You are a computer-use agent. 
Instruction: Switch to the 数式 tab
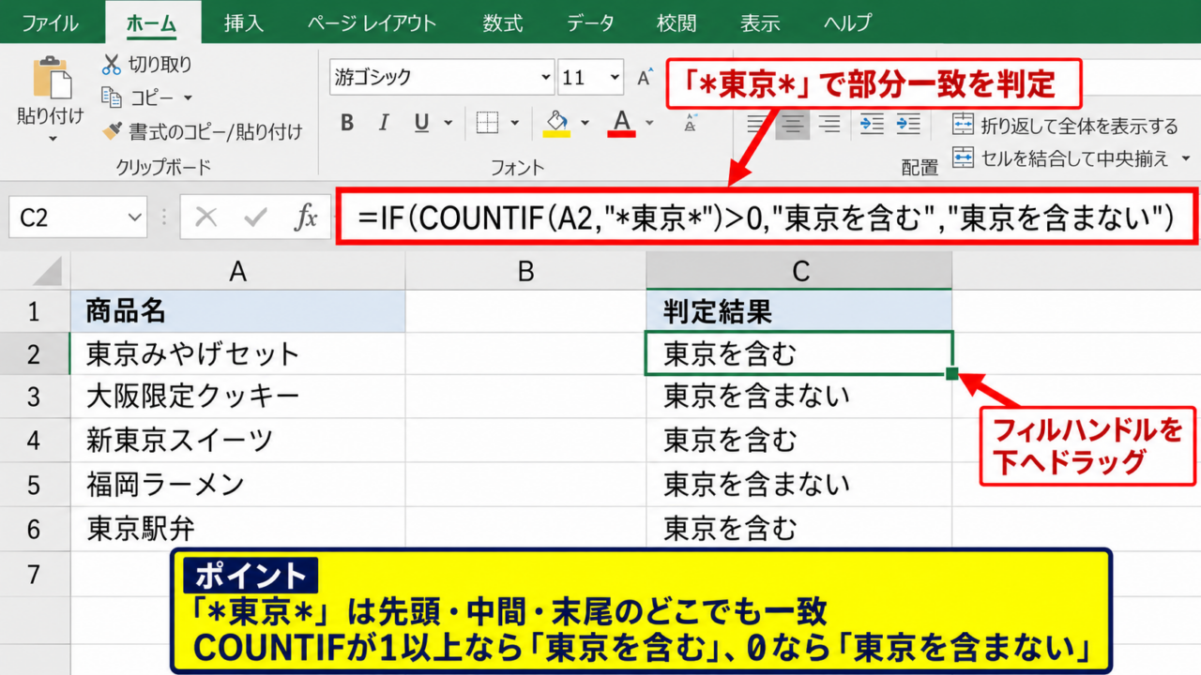pyautogui.click(x=503, y=22)
